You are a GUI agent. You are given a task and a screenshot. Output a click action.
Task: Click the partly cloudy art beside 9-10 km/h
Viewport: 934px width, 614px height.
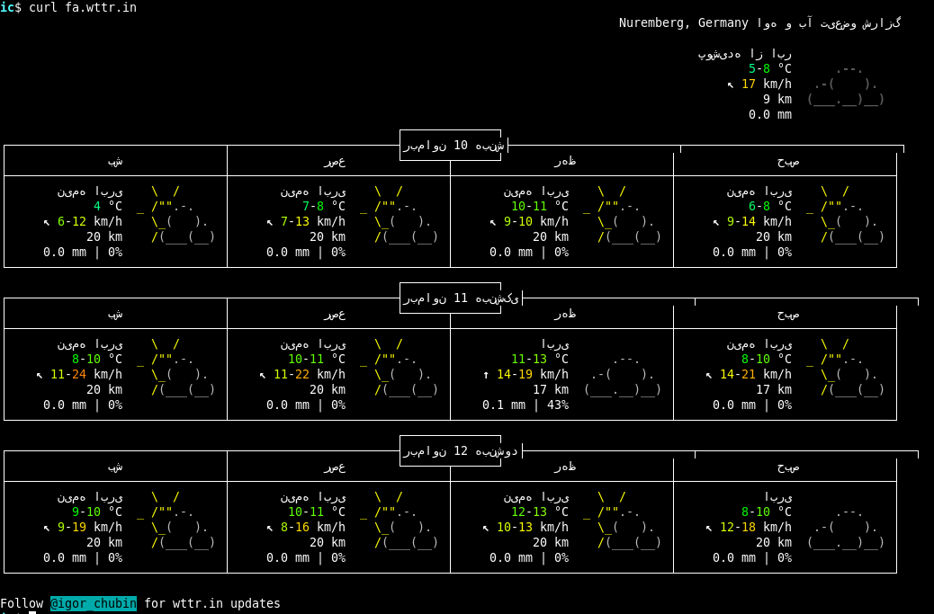(x=623, y=214)
